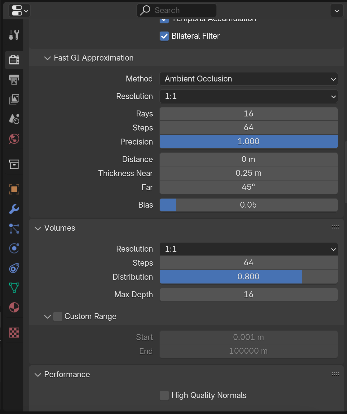Collapse the Performance panel header
The image size is (347, 414).
pyautogui.click(x=38, y=375)
